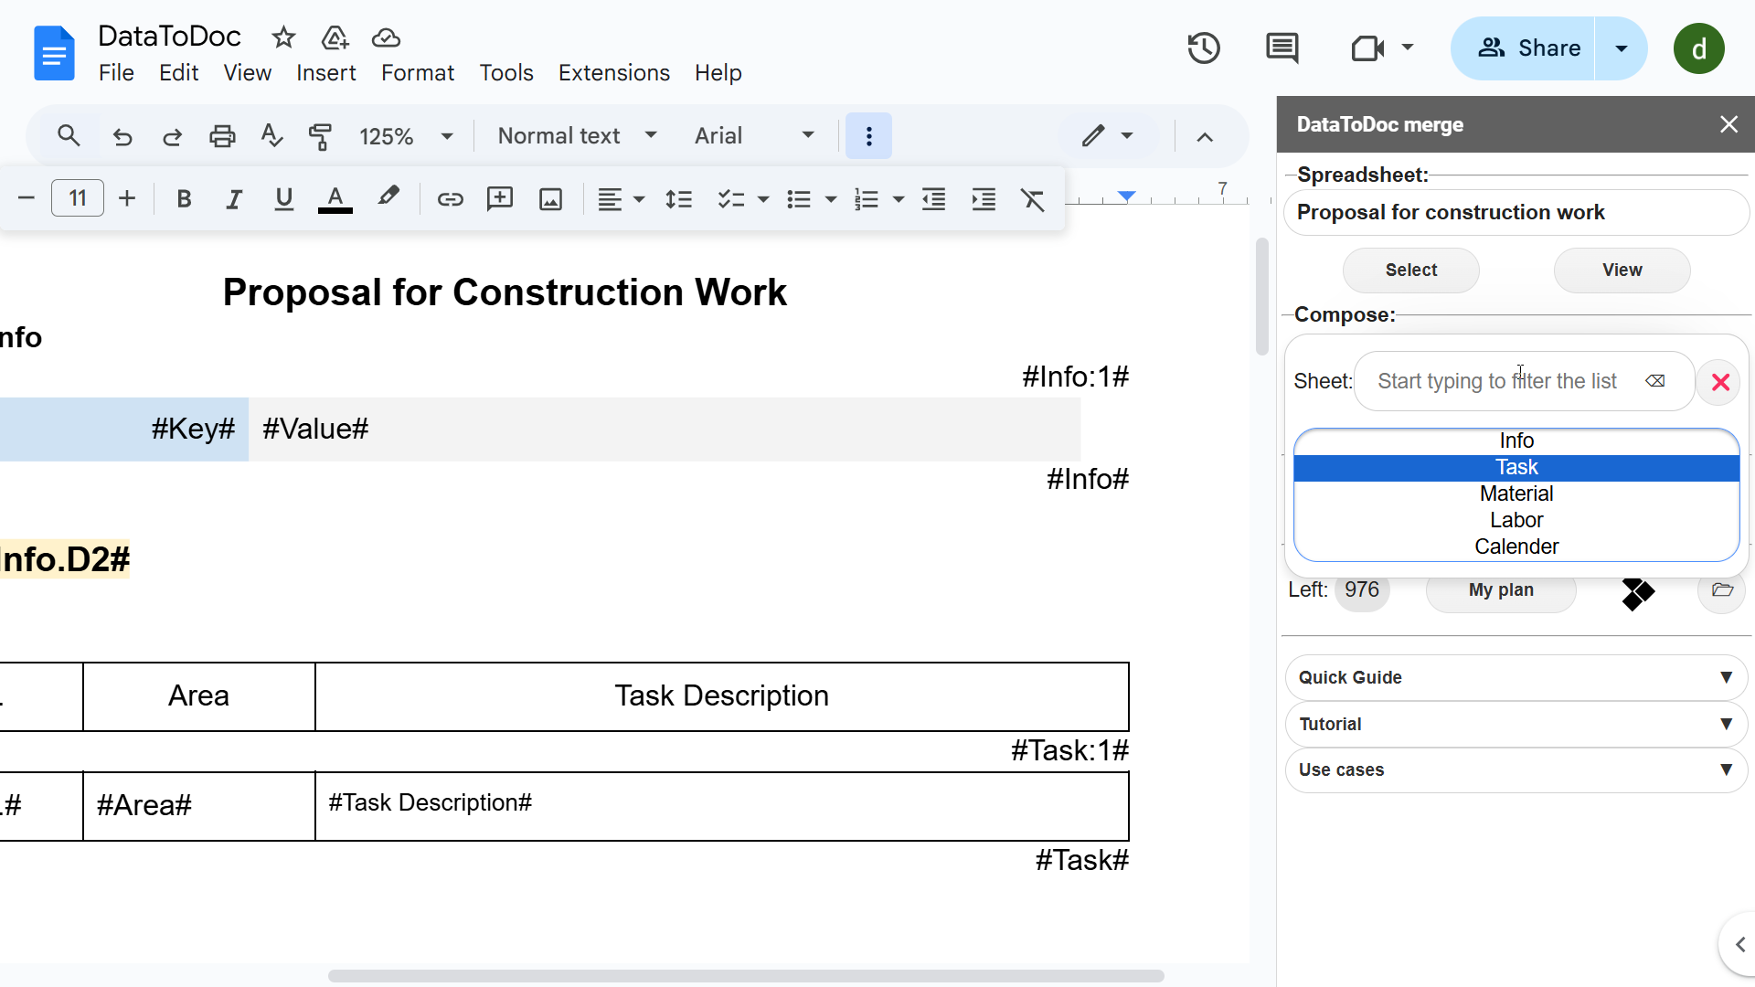
Task: Expand the Tutorial section
Action: (x=1516, y=724)
